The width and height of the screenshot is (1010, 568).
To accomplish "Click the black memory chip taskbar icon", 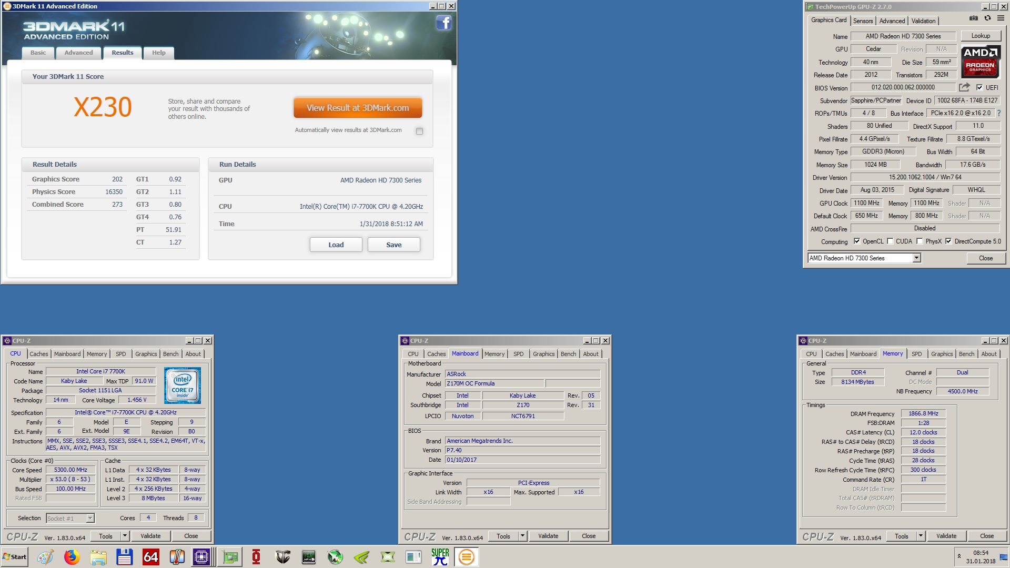I will (x=309, y=557).
